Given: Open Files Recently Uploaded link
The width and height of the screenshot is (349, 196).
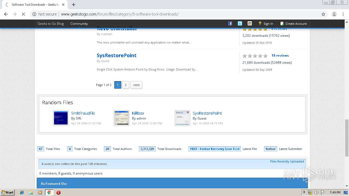Looking at the screenshot, I should click(x=287, y=161).
